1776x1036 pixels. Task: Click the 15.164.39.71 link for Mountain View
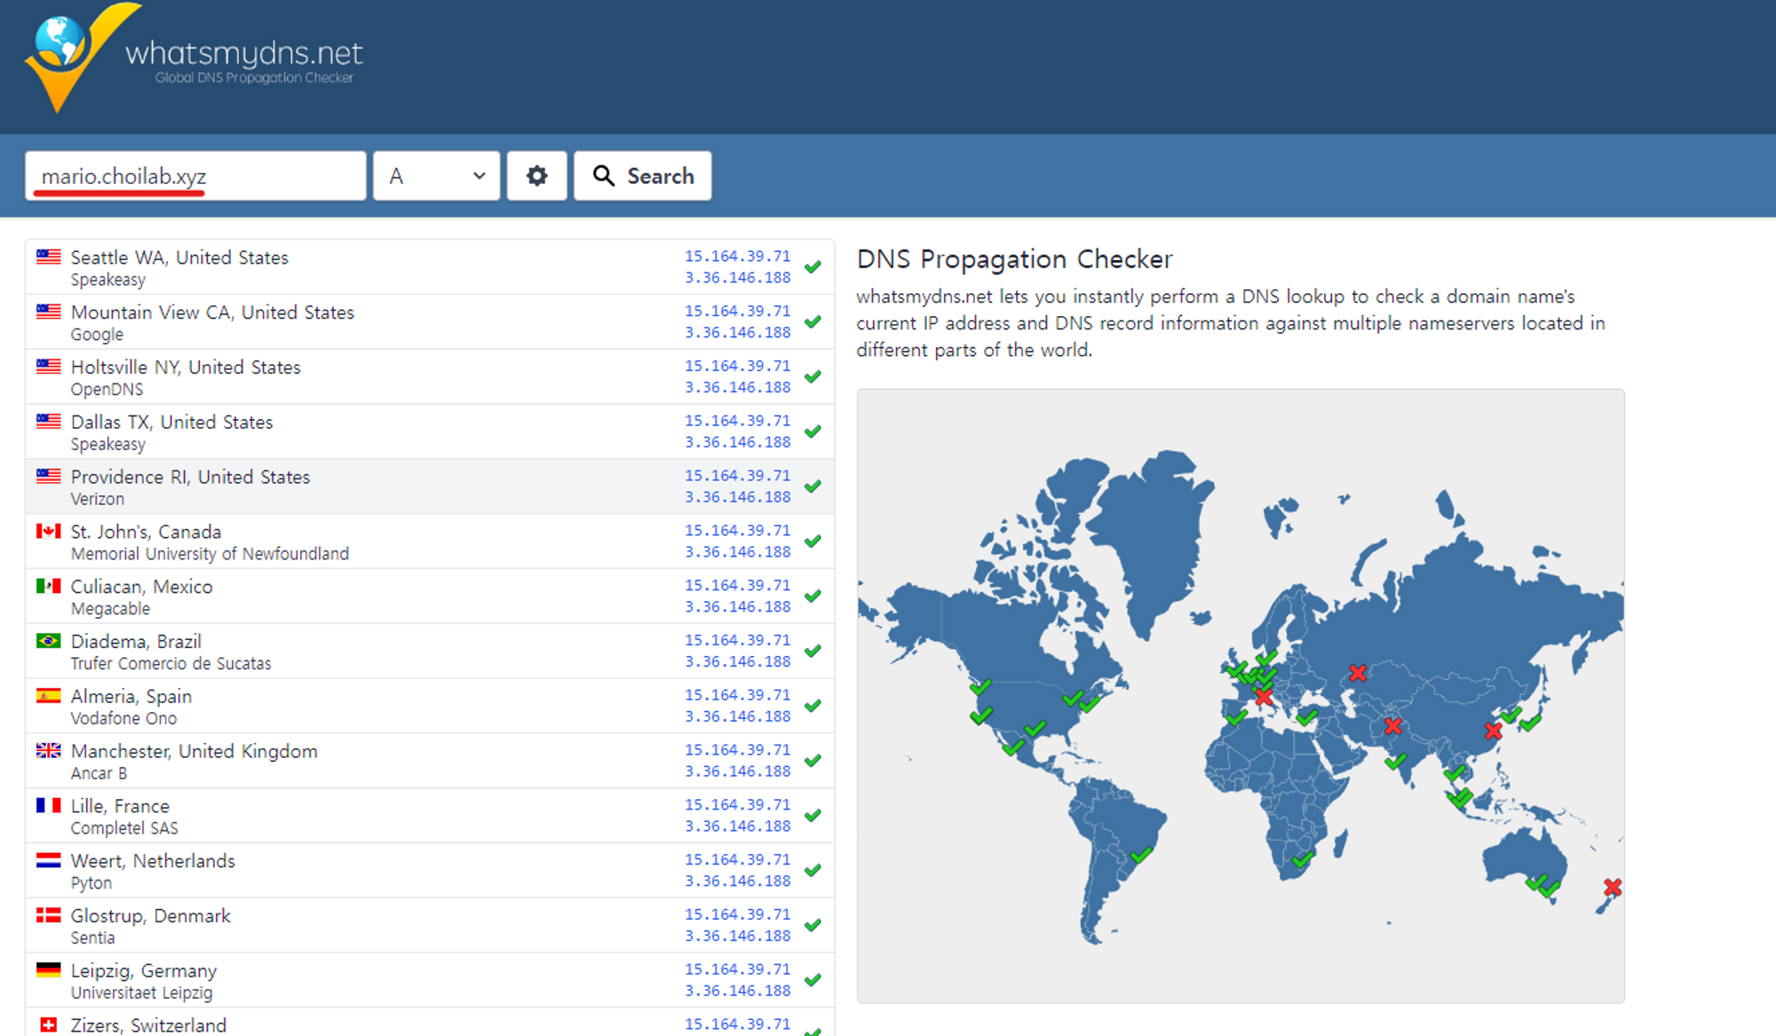point(737,311)
